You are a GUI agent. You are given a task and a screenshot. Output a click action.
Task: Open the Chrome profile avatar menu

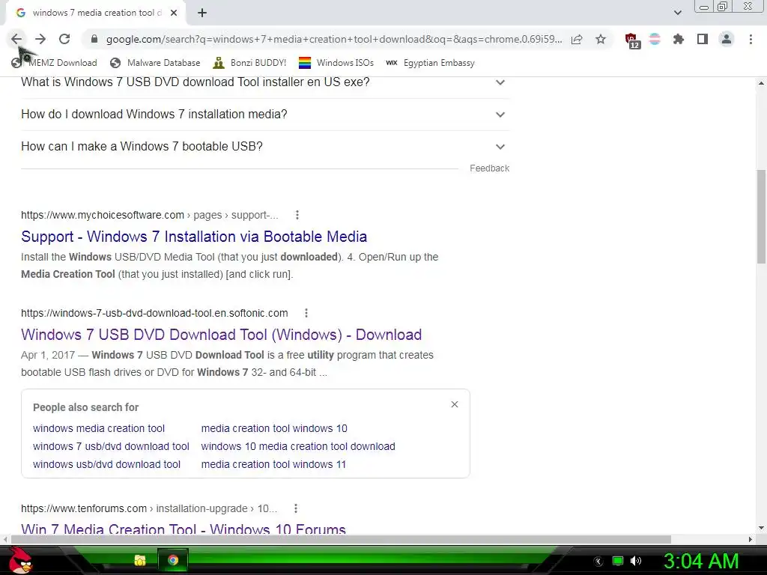(x=727, y=39)
